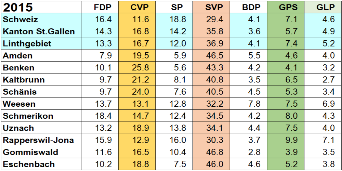
Task: Select Kaltbrunn GLP value 2.7
Action: (x=328, y=80)
